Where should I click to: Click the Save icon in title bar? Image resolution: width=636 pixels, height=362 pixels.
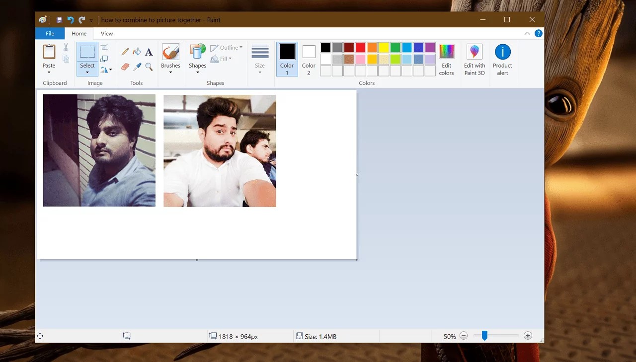[x=59, y=20]
